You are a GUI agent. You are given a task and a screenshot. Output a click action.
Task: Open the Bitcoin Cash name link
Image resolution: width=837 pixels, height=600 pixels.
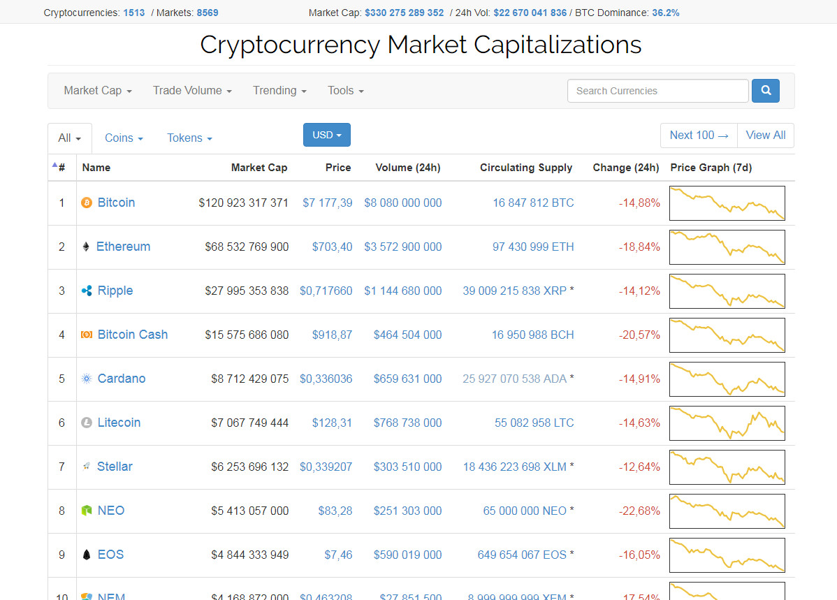point(132,335)
